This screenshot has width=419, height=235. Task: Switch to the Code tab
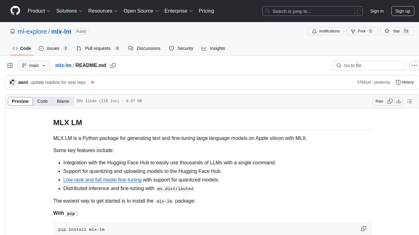pos(22,48)
